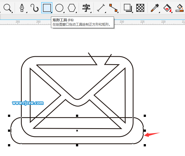Select the Interactive Fill bucket tool
The width and height of the screenshot is (185, 156).
click(x=167, y=8)
